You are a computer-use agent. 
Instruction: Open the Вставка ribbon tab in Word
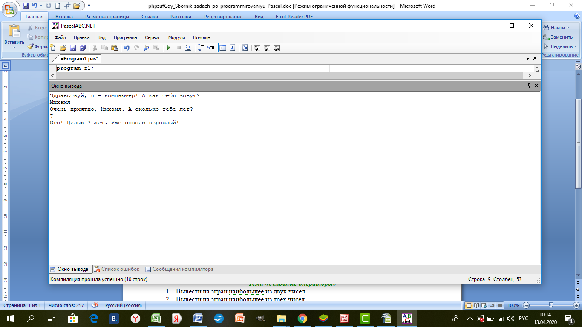click(x=64, y=17)
